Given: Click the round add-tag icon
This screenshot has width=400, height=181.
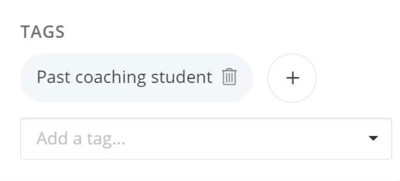Looking at the screenshot, I should 292,78.
